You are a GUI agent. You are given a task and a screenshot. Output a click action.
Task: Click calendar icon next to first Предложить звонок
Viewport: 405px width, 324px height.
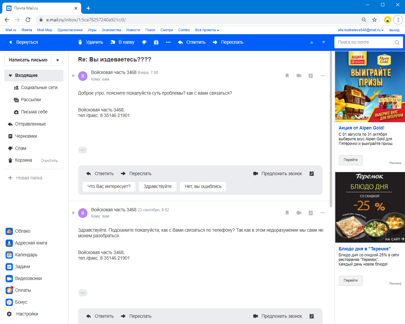(312, 174)
